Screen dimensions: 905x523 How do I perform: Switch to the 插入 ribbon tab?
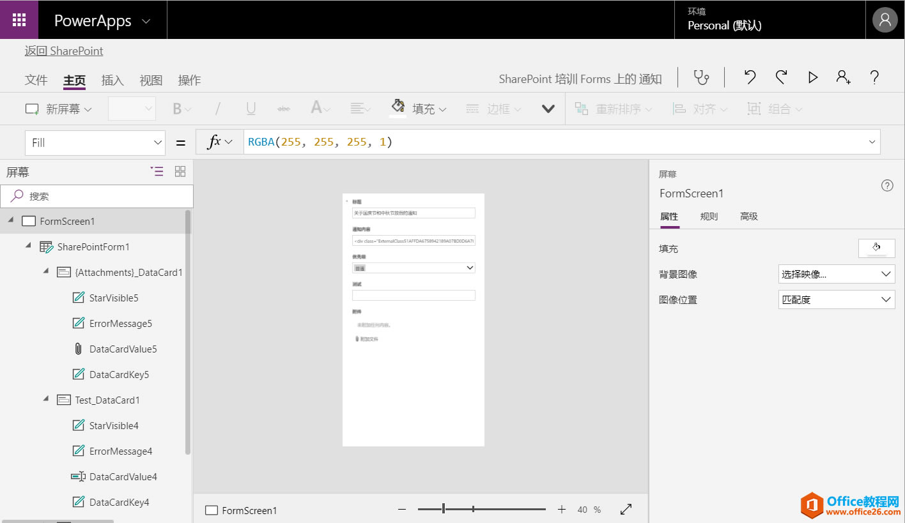pos(112,80)
